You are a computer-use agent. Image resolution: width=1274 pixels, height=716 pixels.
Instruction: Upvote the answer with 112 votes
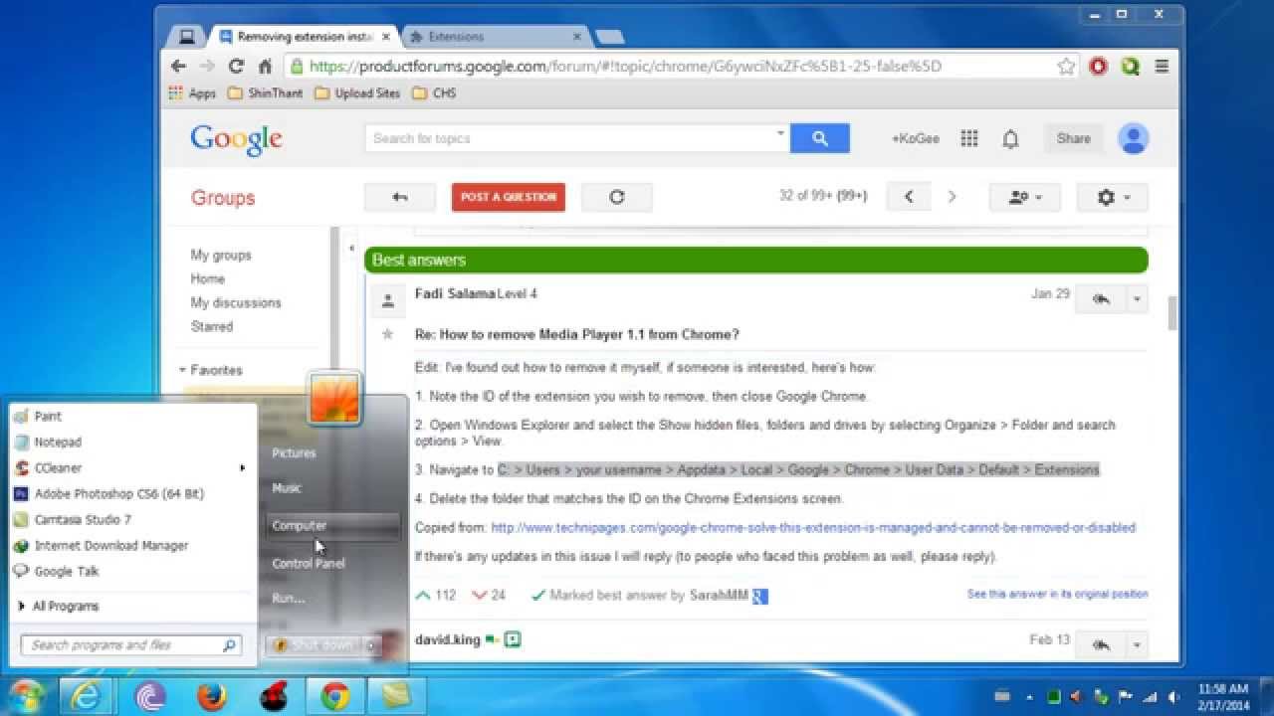tap(423, 595)
